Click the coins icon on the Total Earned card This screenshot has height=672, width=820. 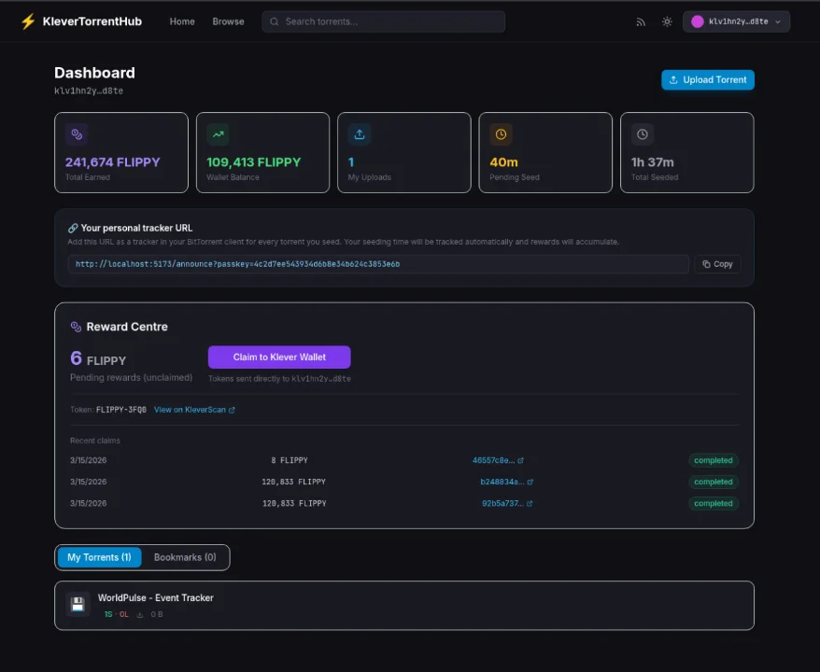click(x=77, y=133)
